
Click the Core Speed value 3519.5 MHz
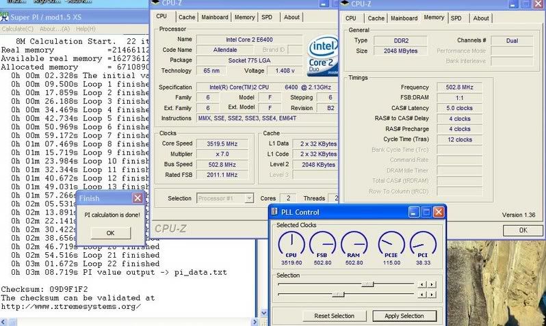tap(222, 144)
